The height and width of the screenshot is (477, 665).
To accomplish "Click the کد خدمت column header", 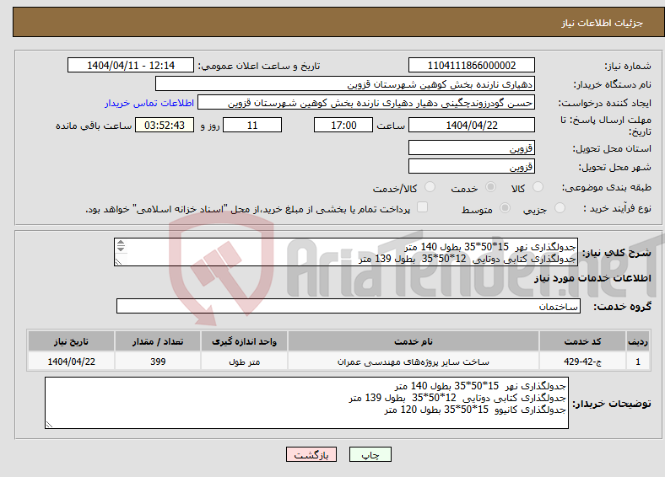I will 583,341.
